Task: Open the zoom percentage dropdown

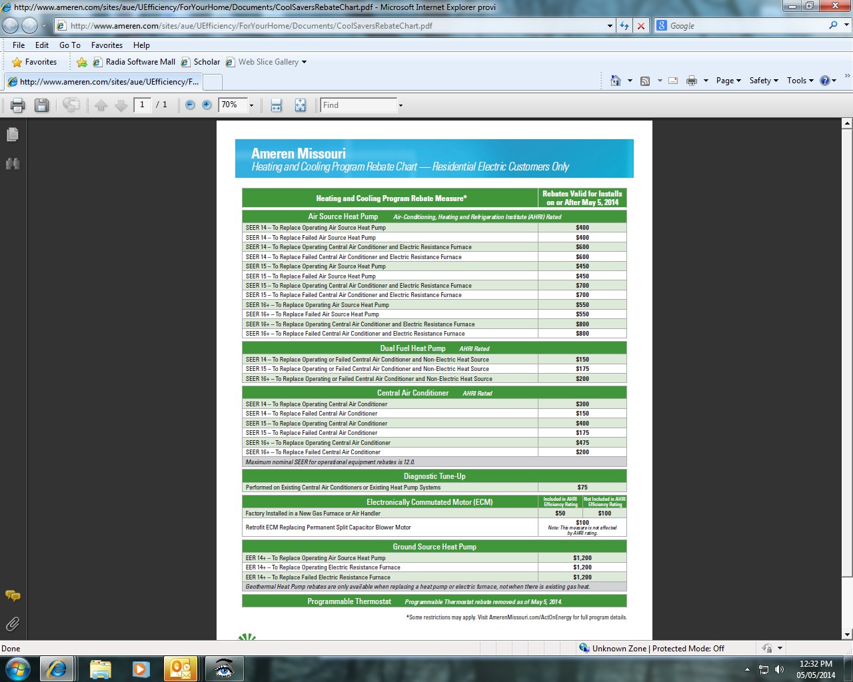Action: tap(251, 105)
